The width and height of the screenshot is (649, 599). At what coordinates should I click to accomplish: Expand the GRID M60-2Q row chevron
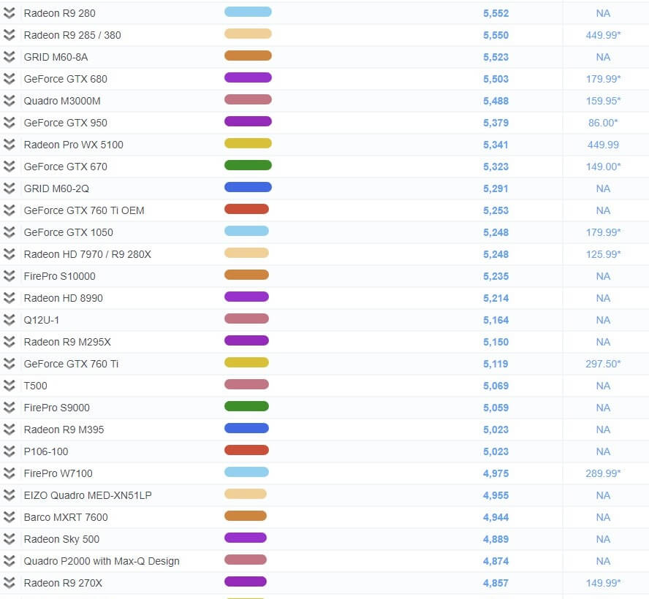click(x=9, y=188)
